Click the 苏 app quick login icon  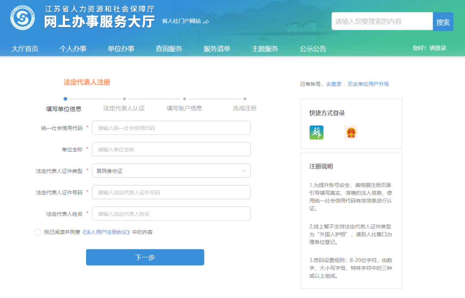click(x=316, y=132)
